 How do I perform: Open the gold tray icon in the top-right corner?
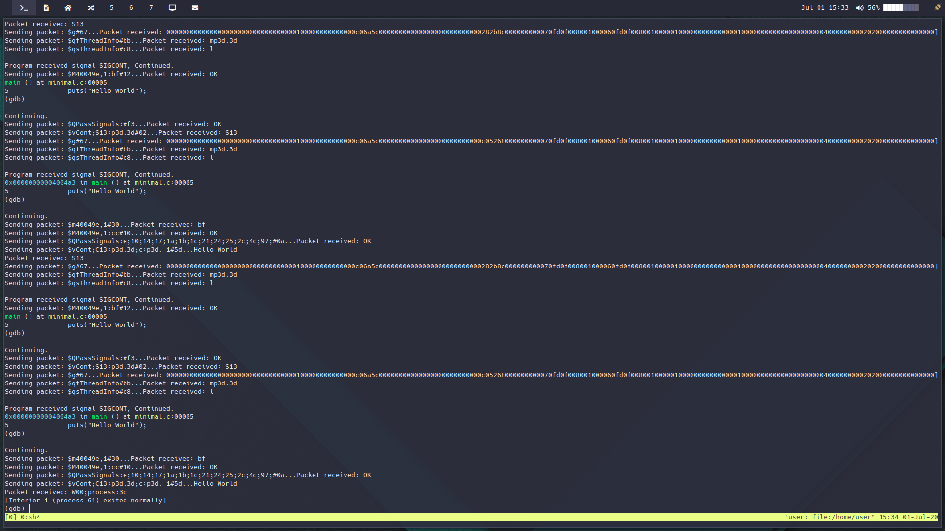[x=938, y=7]
